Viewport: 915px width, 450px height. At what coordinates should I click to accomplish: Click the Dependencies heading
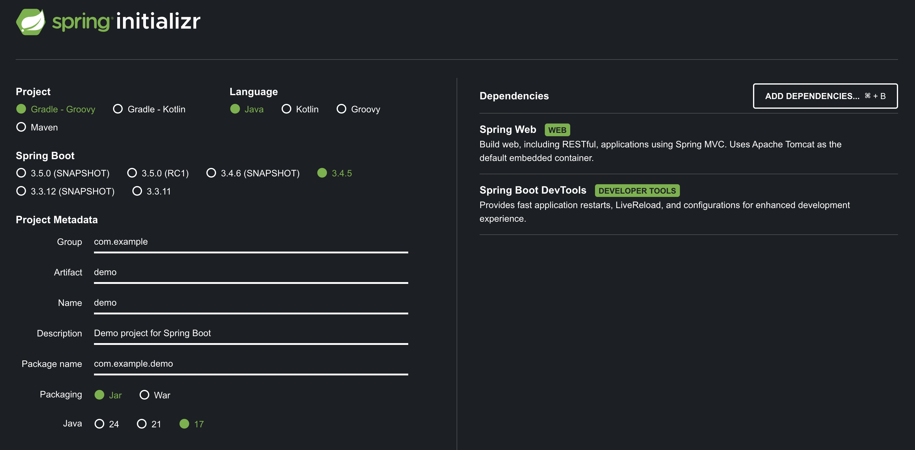tap(514, 96)
